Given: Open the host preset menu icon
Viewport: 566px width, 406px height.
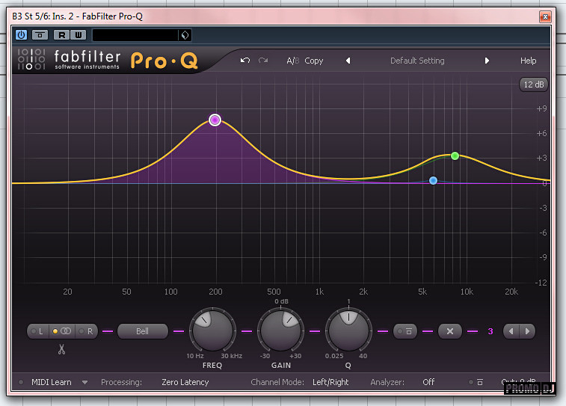Looking at the screenshot, I should [x=185, y=35].
